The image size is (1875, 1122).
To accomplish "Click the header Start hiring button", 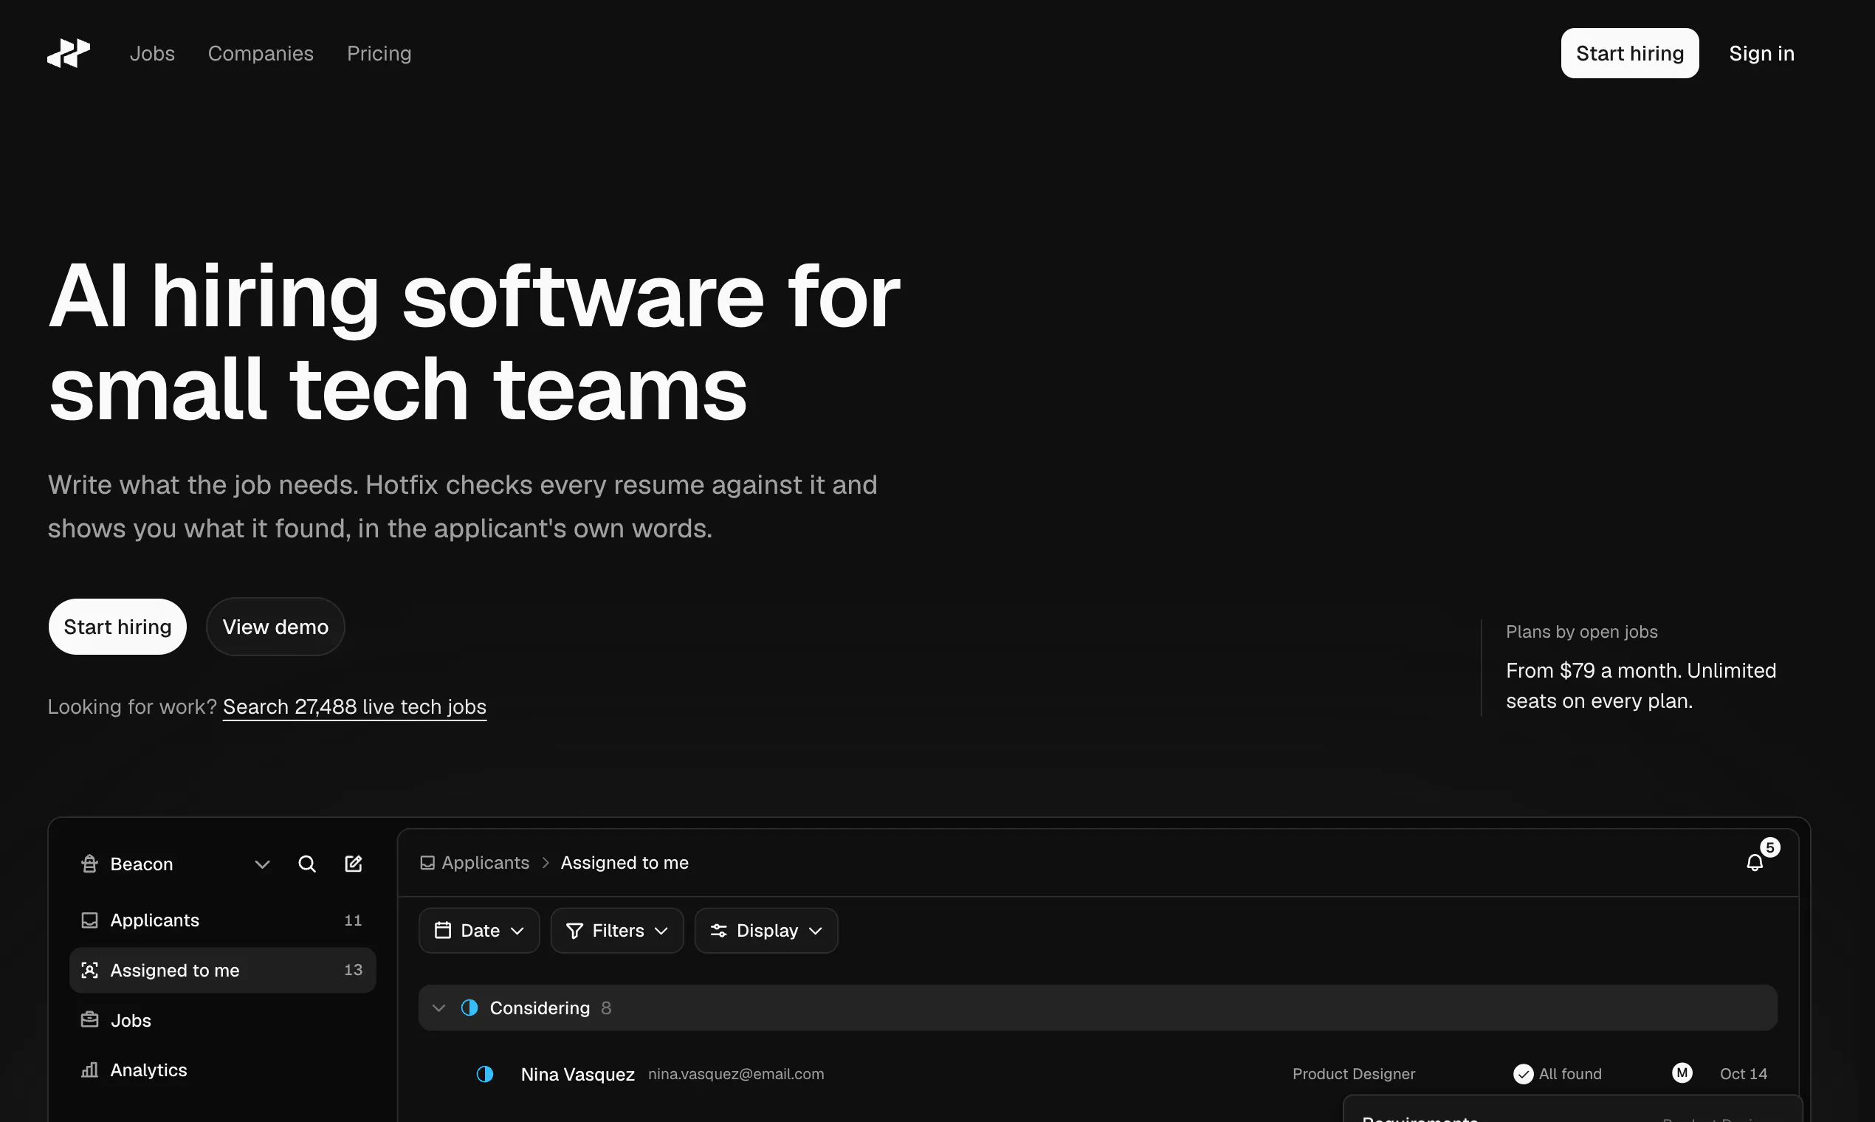I will 1629,53.
